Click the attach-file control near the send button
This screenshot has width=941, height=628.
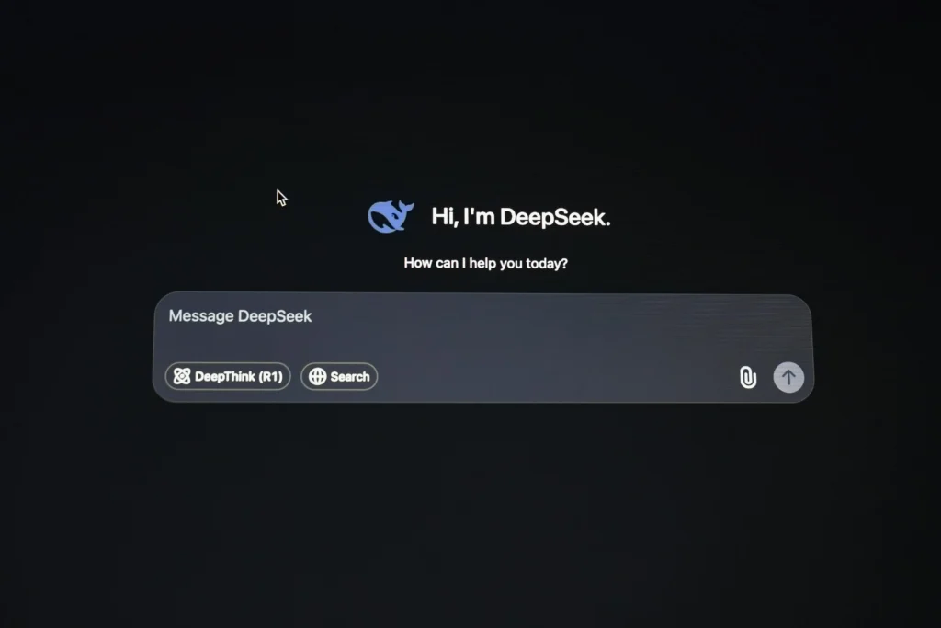(x=747, y=377)
